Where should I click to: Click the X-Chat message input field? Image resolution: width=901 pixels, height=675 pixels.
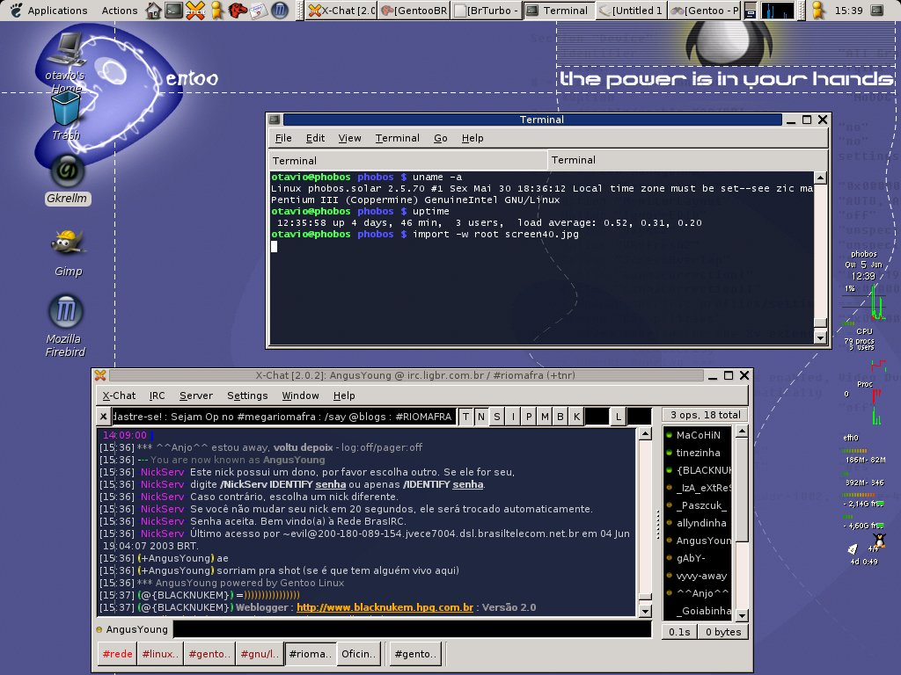pos(412,629)
